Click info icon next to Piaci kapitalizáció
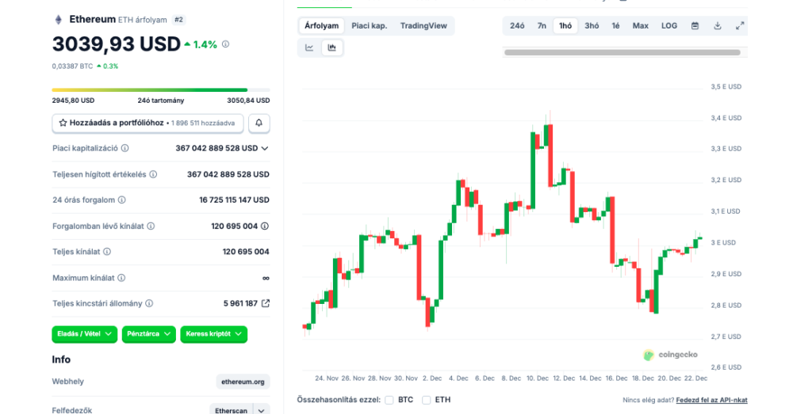This screenshot has height=414, width=812. tap(125, 148)
